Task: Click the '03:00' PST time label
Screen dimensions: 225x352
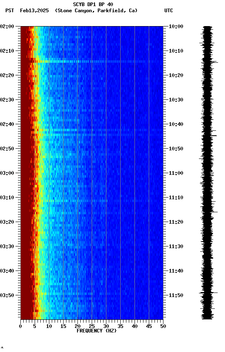Action: pyautogui.click(x=7, y=173)
